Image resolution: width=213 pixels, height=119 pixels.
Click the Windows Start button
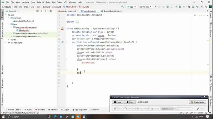[x=3, y=117]
